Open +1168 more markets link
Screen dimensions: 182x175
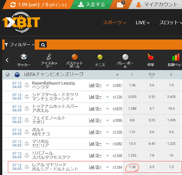click(x=117, y=155)
